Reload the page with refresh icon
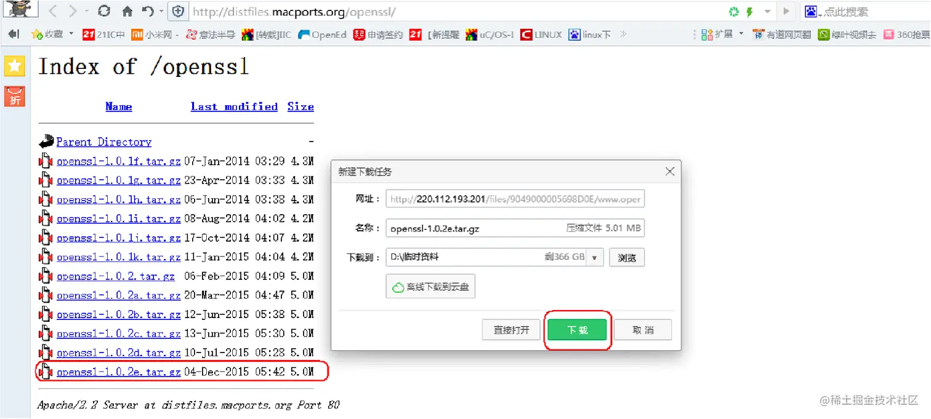 tap(104, 11)
